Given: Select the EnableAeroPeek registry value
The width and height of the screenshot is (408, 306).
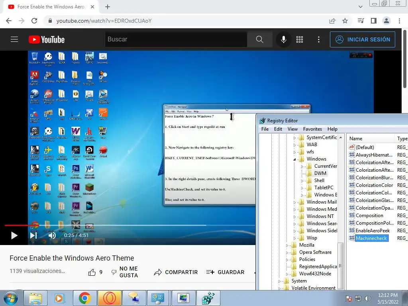Looking at the screenshot, I should [373, 231].
